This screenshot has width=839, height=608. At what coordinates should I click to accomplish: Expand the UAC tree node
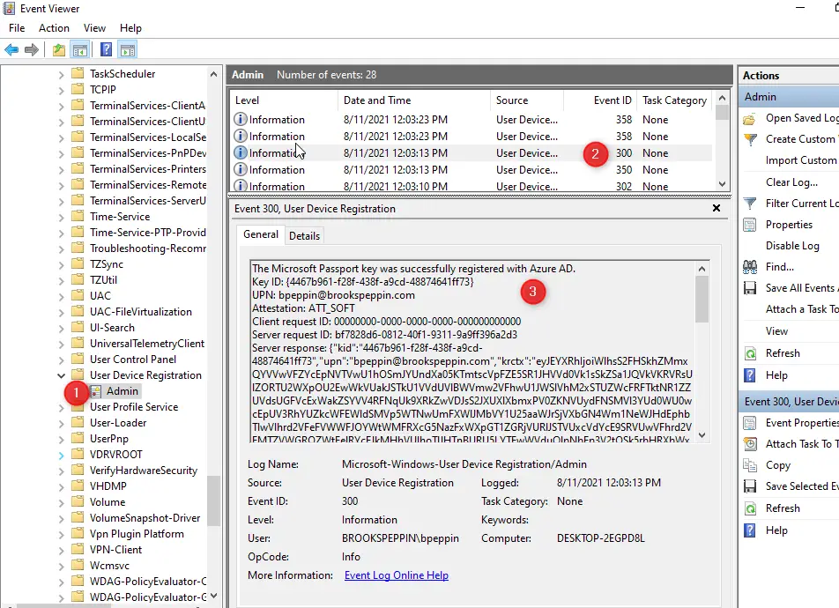pyautogui.click(x=61, y=296)
